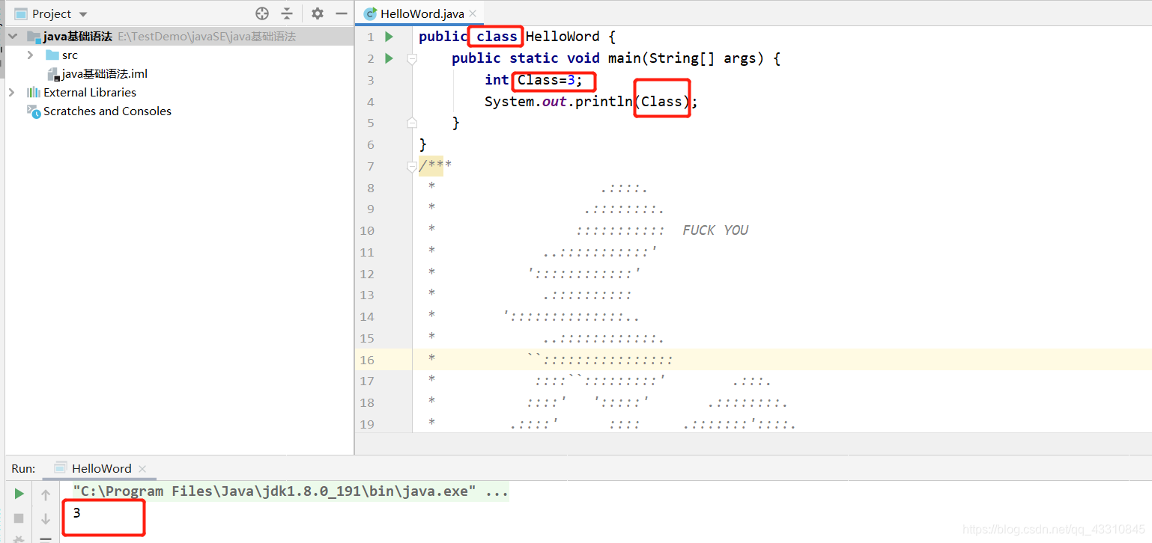Close the HelloWord run tab

click(142, 469)
